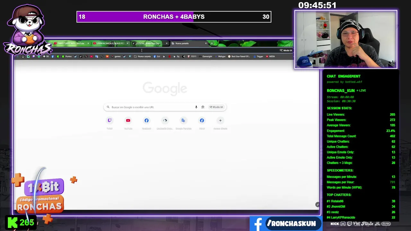Screen dimensions: 411x231
Task: Open the X (Twitter) bookmark icon
Action: tap(86, 56)
